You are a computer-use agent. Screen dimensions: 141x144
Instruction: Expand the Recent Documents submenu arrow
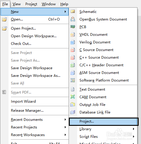(x=65, y=119)
